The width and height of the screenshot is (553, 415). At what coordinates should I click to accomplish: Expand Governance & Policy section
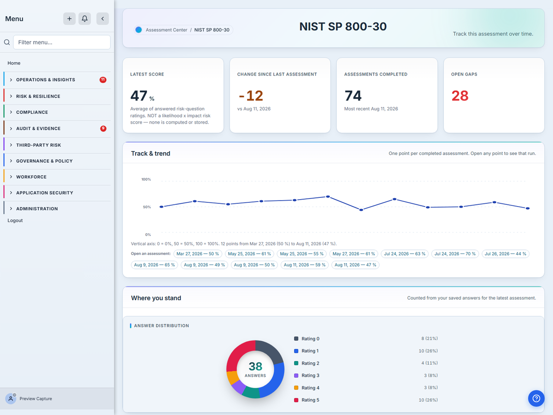click(x=57, y=161)
